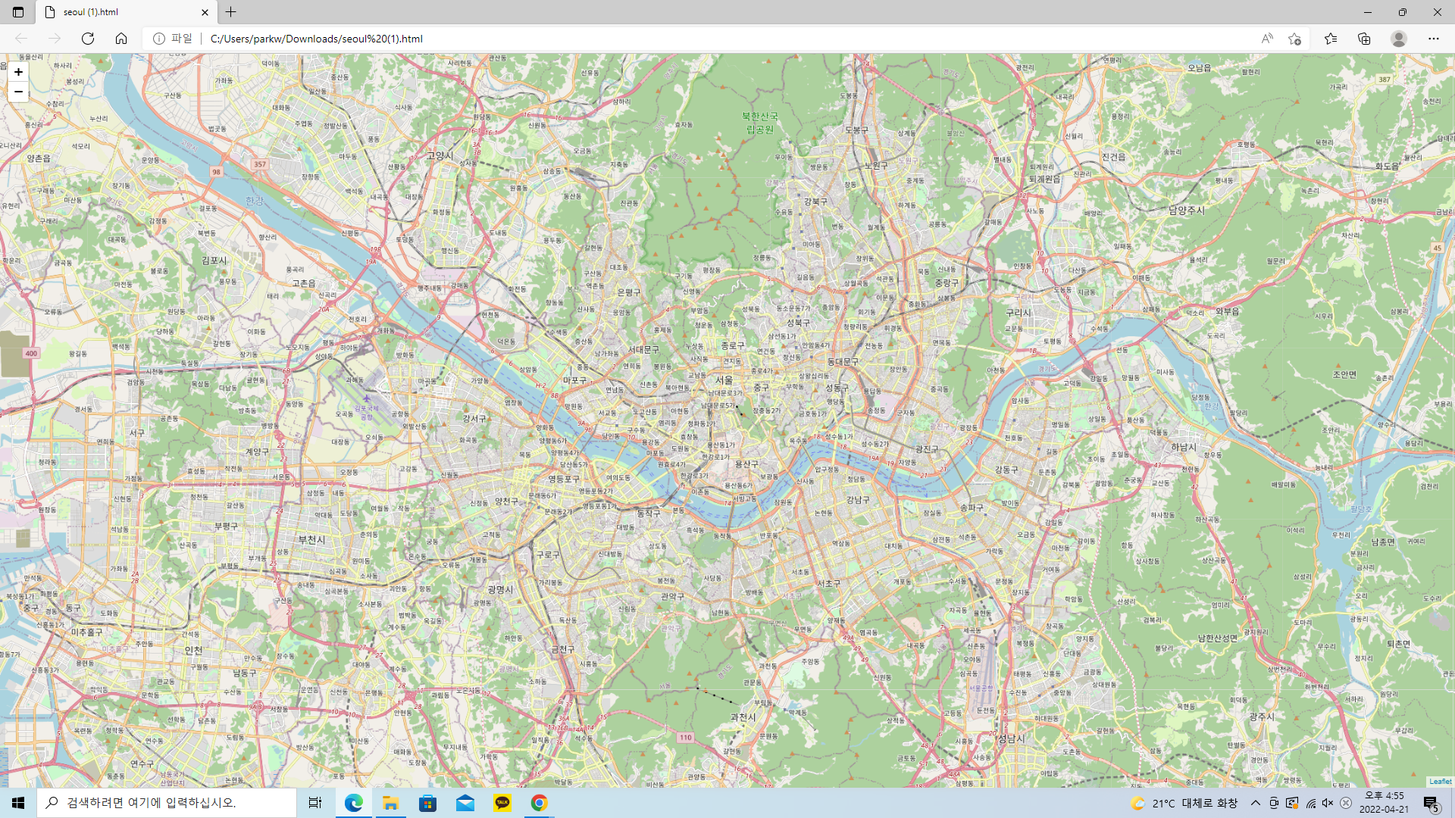Viewport: 1455px width, 818px height.
Task: Open the Leaflet attribution link
Action: tap(1440, 782)
